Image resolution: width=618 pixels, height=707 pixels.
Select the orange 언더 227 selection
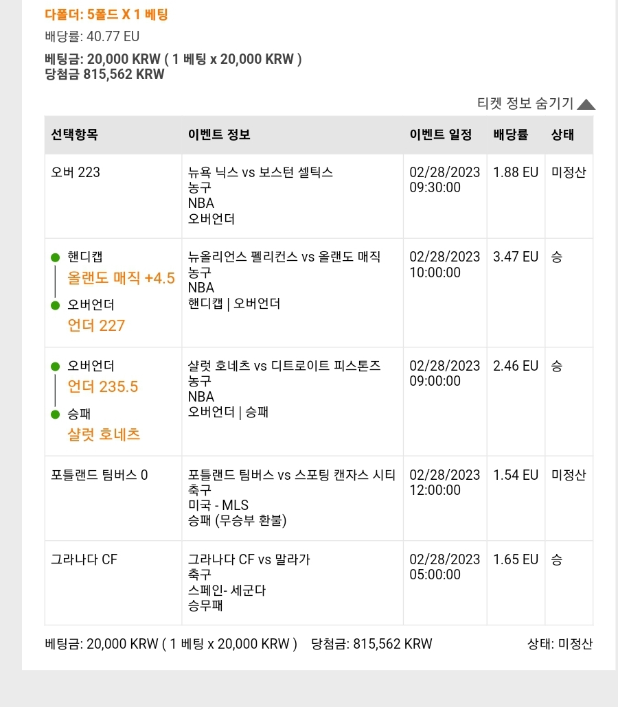point(96,325)
